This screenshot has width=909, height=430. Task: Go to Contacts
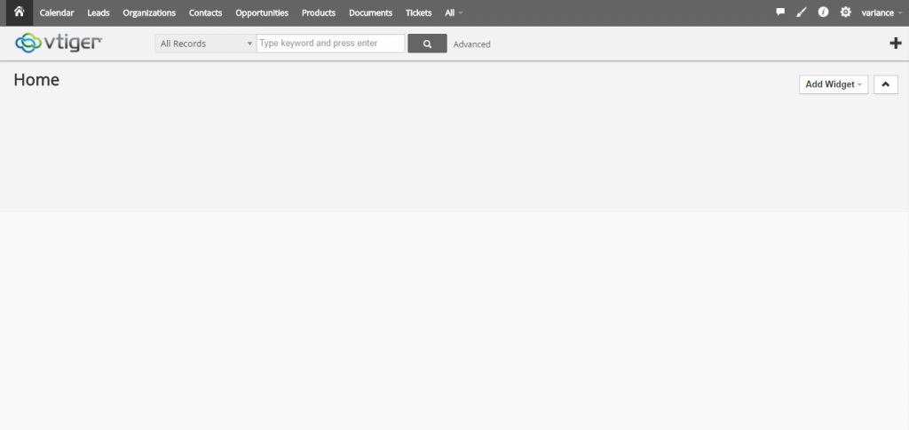(x=205, y=12)
